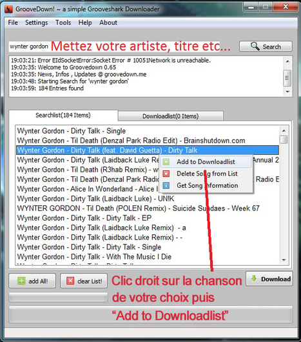Screen dimensions: 301x342
Task: Switch to the Downloadlist(0 Items) tab
Action: tap(171, 116)
